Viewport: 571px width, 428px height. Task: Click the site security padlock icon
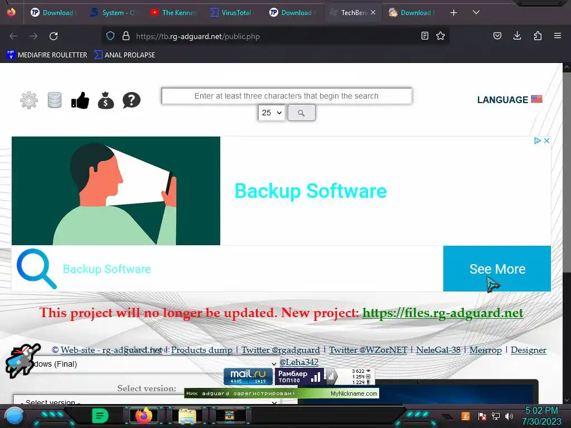126,36
